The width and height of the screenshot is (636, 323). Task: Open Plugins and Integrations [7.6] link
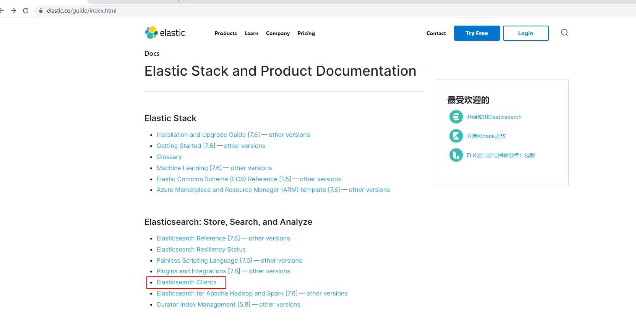[x=198, y=271]
